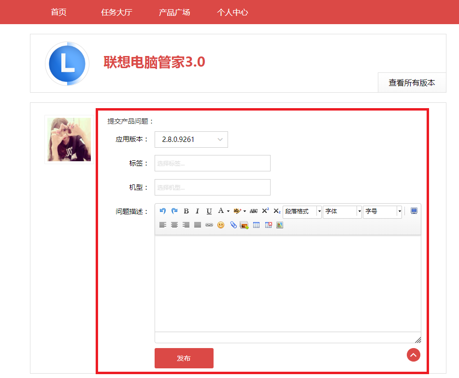Toggle bold formatting
The height and width of the screenshot is (378, 459).
[x=186, y=211]
